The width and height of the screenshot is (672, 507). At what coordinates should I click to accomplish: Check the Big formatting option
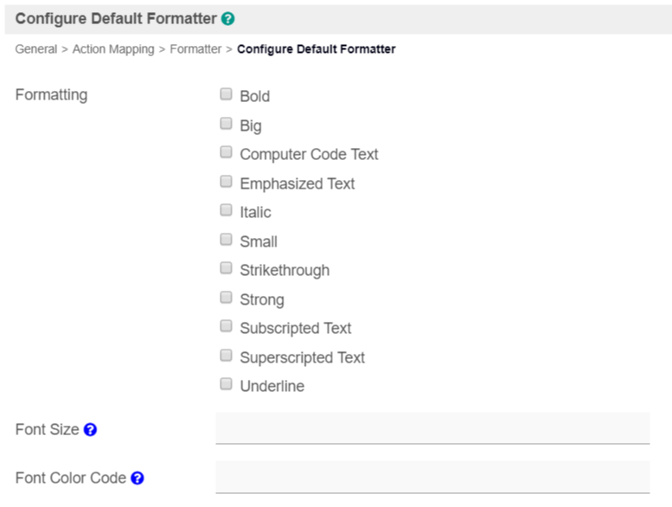[226, 124]
